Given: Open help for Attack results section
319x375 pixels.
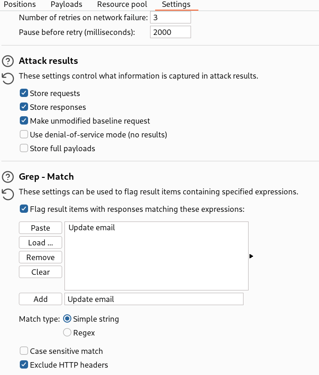Looking at the screenshot, I should click(8, 60).
